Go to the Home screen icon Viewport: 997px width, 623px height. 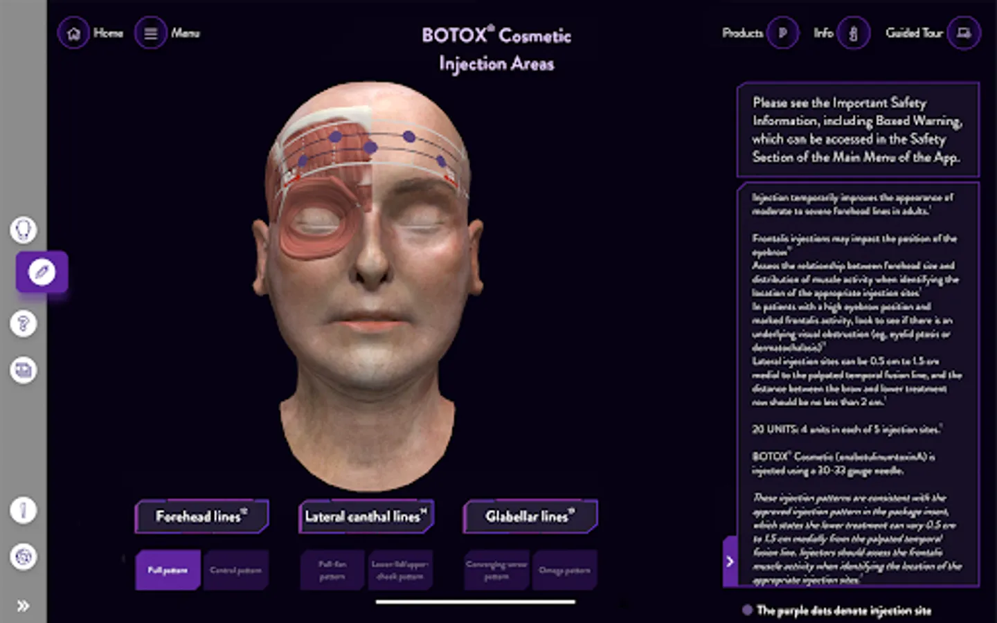(73, 33)
